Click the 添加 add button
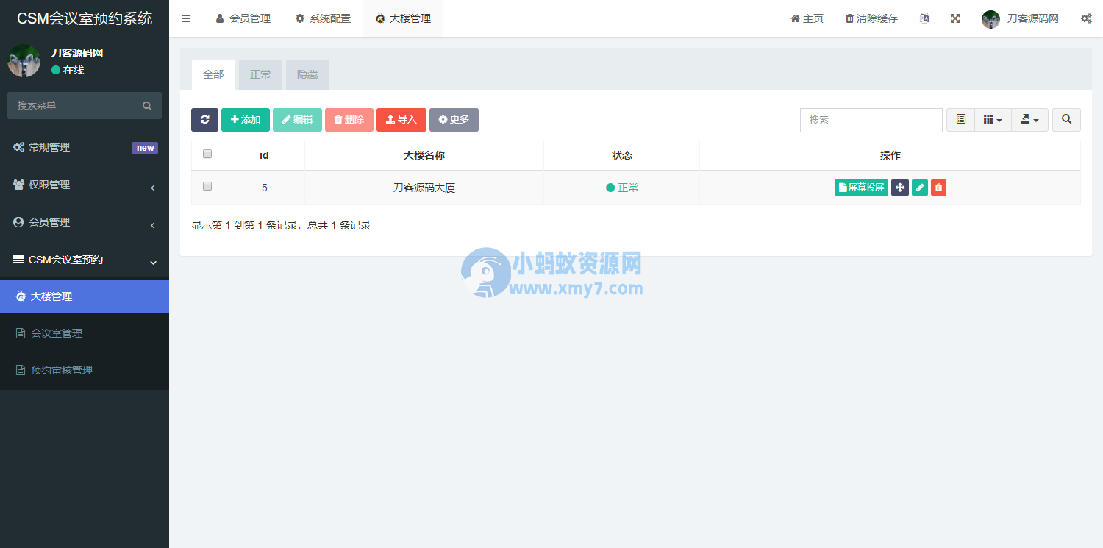Image resolution: width=1103 pixels, height=548 pixels. (246, 119)
